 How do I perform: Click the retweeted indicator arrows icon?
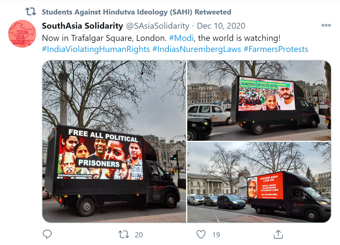click(x=30, y=11)
